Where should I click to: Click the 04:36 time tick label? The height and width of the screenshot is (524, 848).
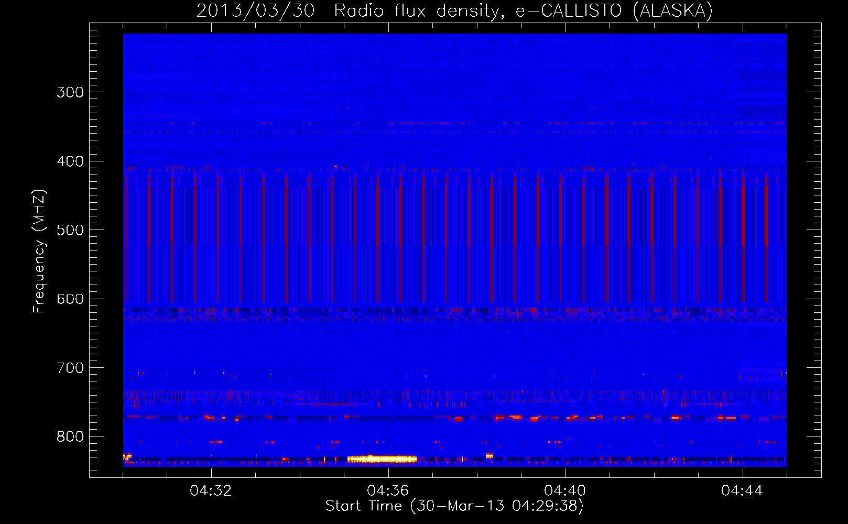point(388,491)
